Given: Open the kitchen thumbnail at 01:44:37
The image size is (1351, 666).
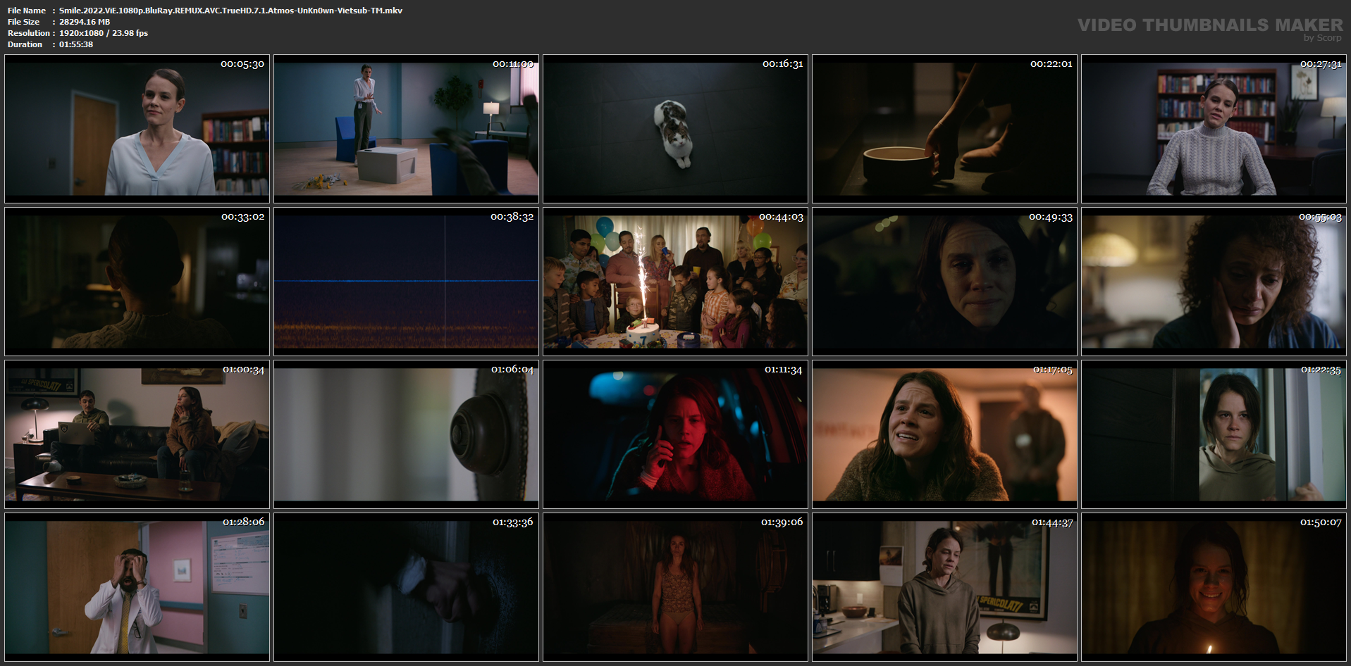Looking at the screenshot, I should pyautogui.click(x=944, y=587).
